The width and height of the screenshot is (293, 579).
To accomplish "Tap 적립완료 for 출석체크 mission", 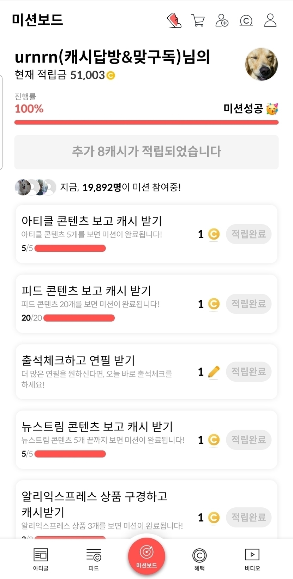I will click(x=249, y=371).
